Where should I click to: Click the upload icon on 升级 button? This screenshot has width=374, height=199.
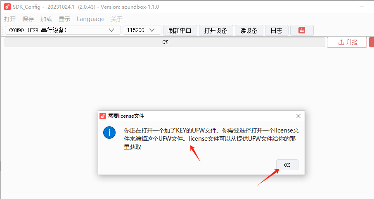point(341,42)
